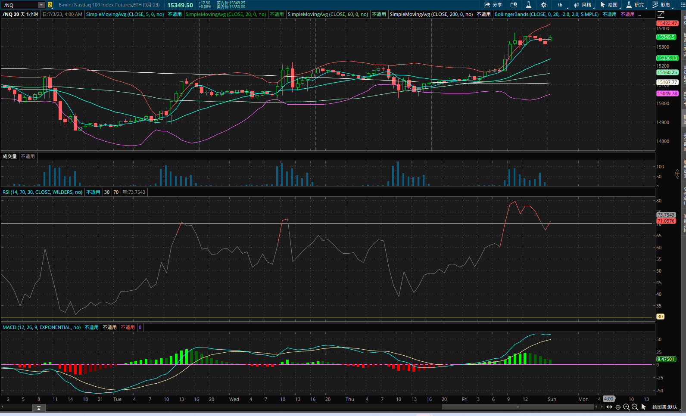Click the yellow link number 2 badge
686x416 pixels.
click(x=50, y=5)
